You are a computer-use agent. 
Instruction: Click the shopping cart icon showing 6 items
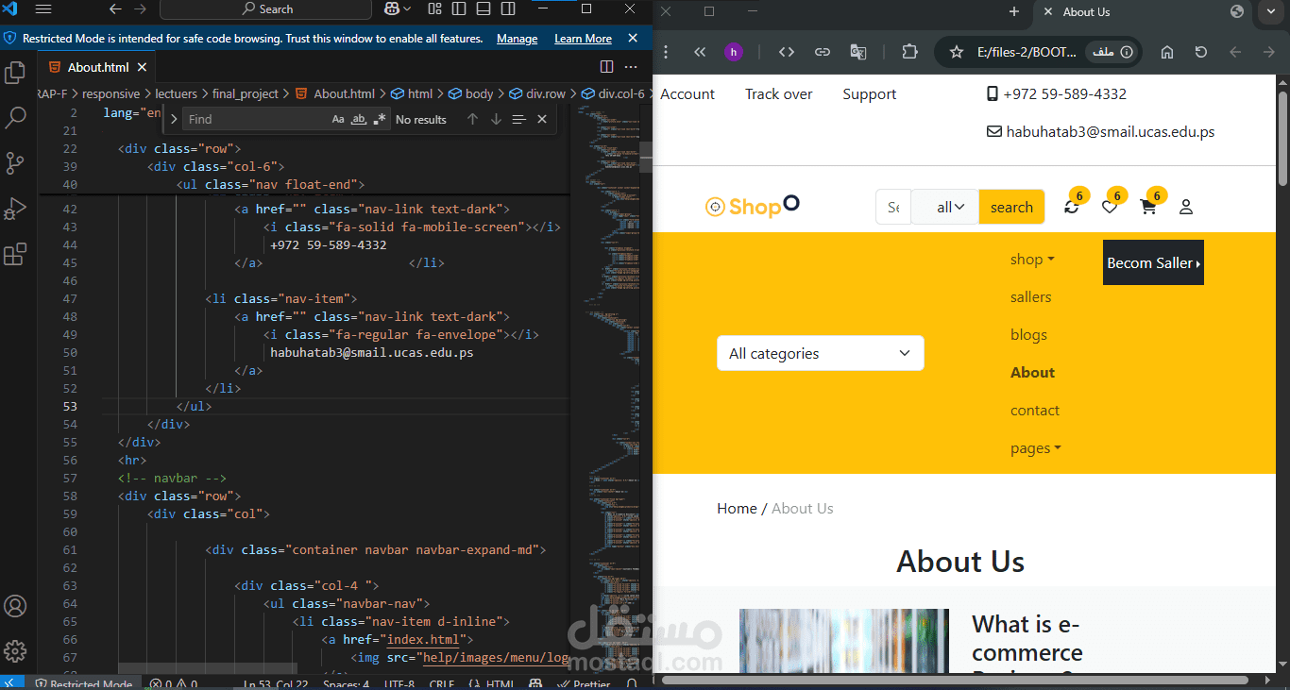click(x=1147, y=207)
